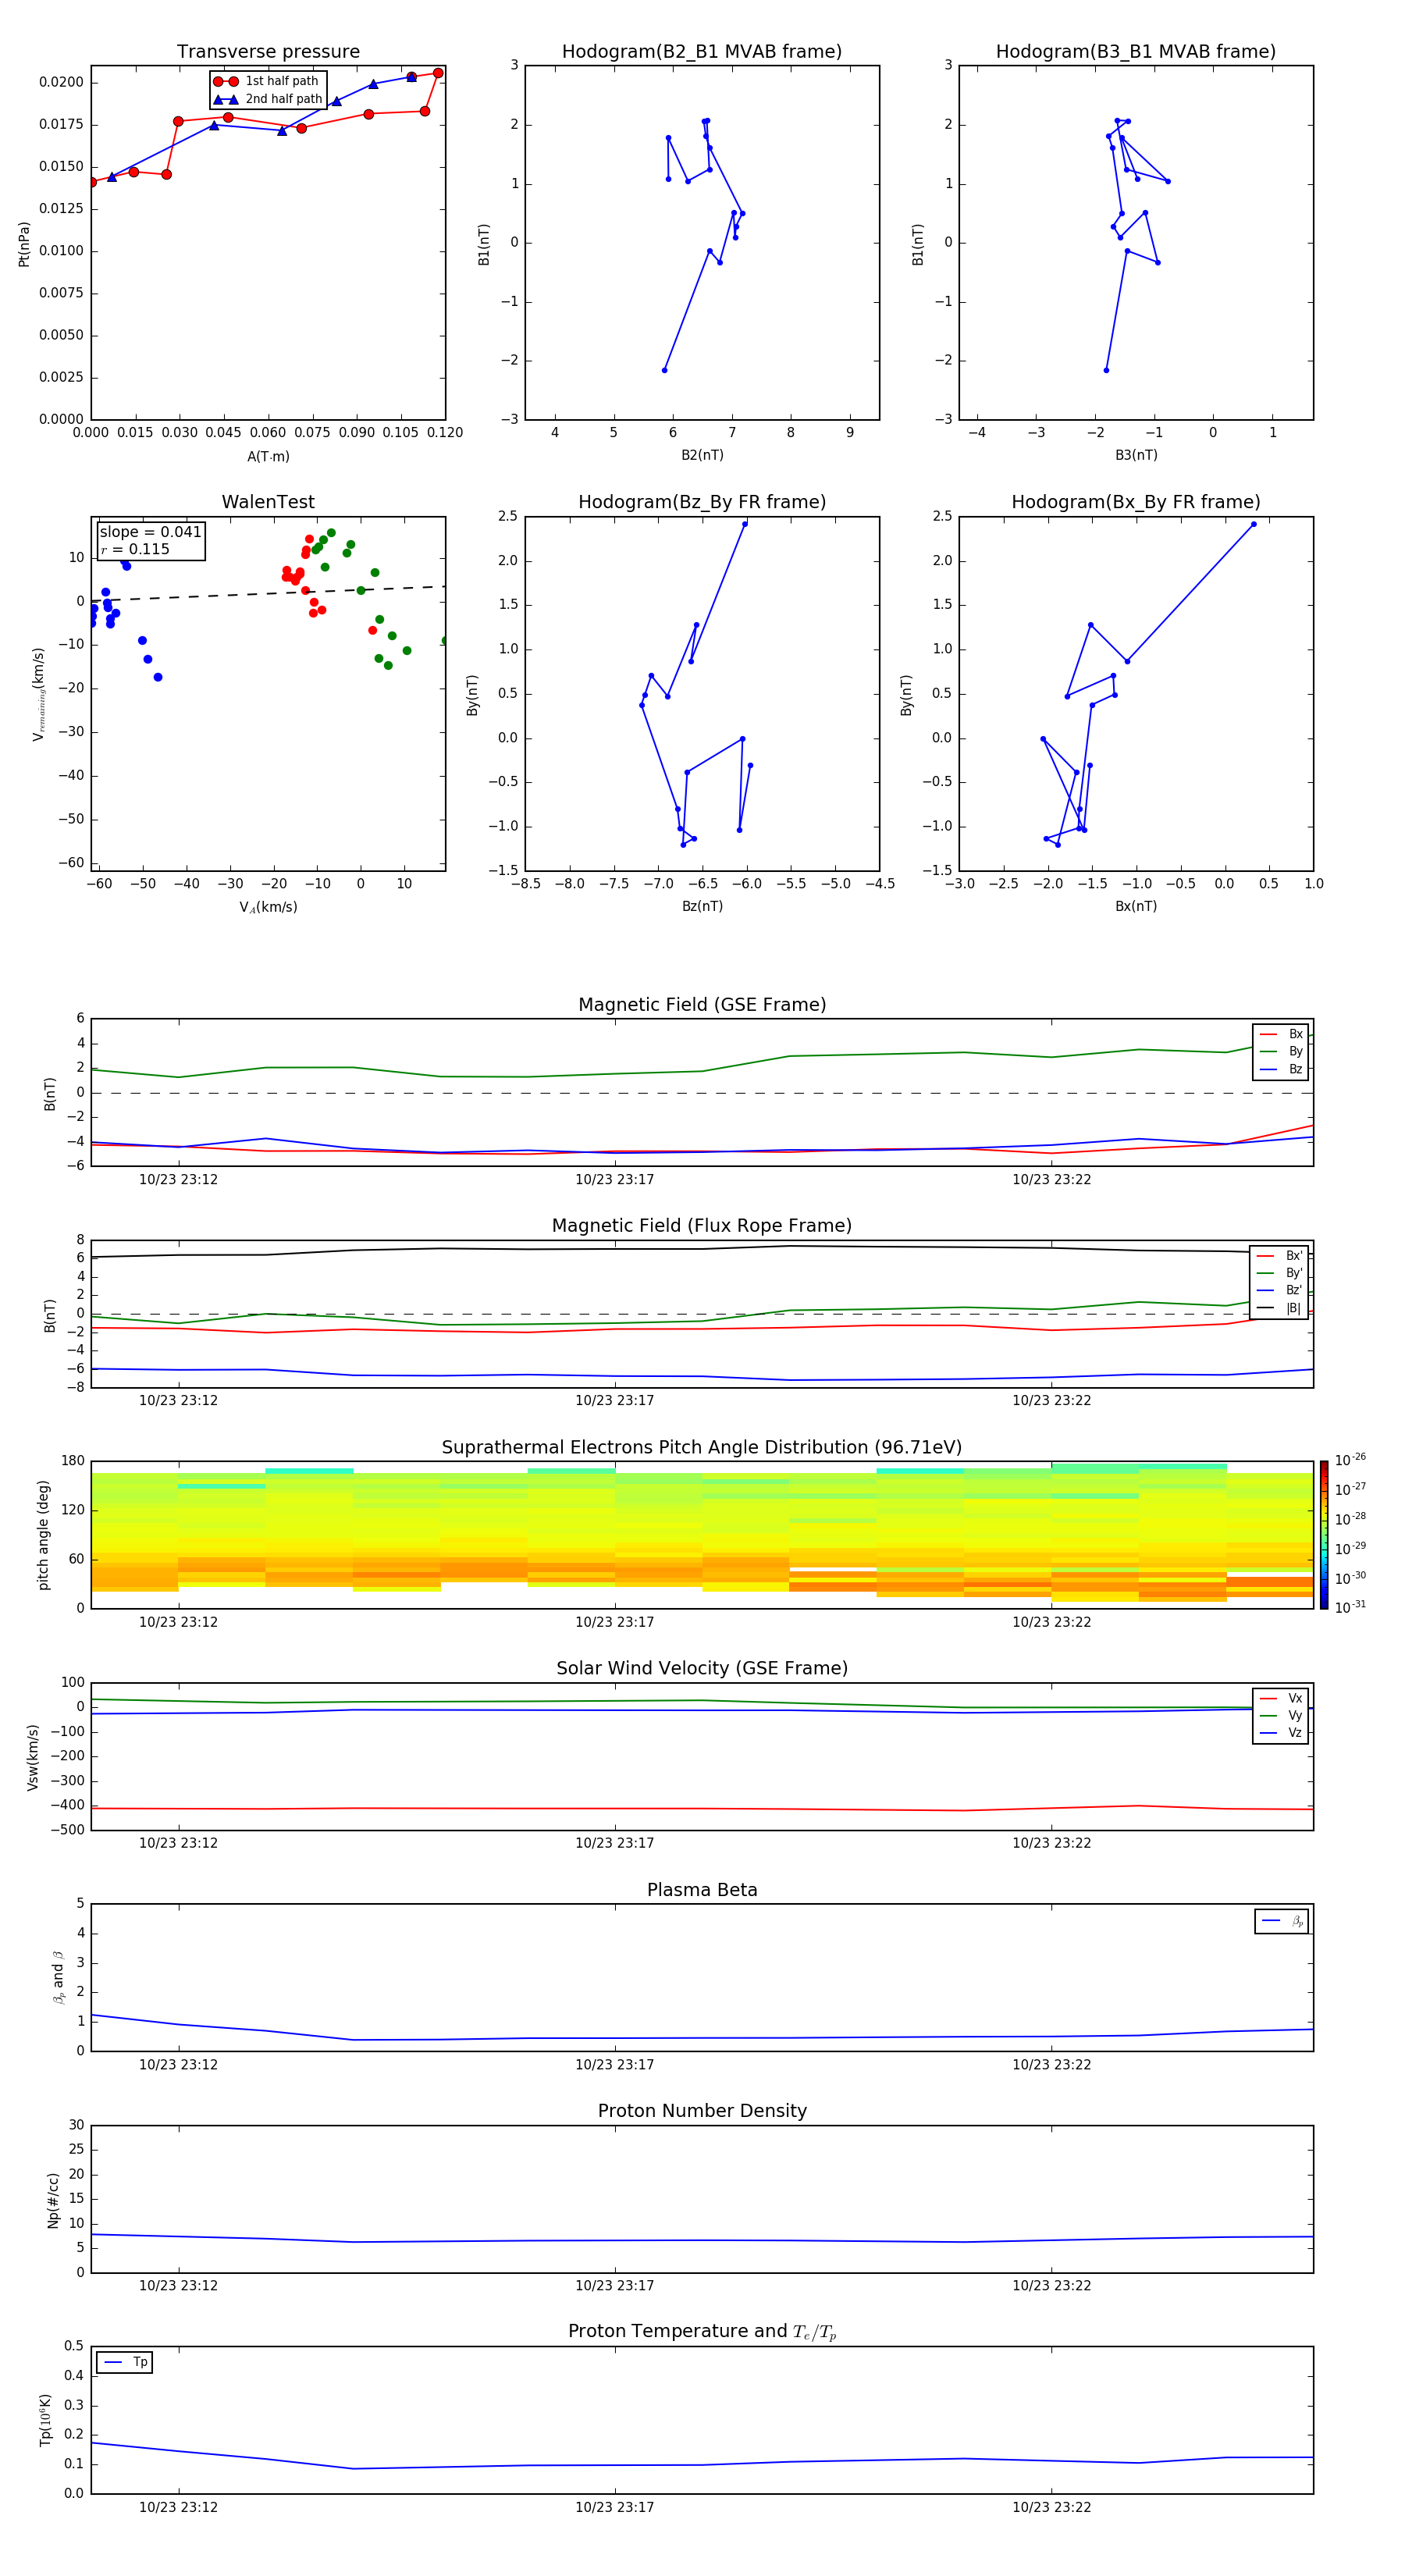Click the 0.0200 tick on Transverse pressure axis
Image resolution: width=1405 pixels, height=2576 pixels.
tap(61, 82)
